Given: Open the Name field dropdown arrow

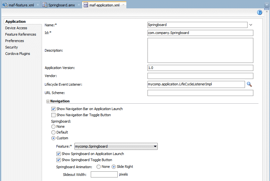Looking at the screenshot, I should [x=251, y=25].
